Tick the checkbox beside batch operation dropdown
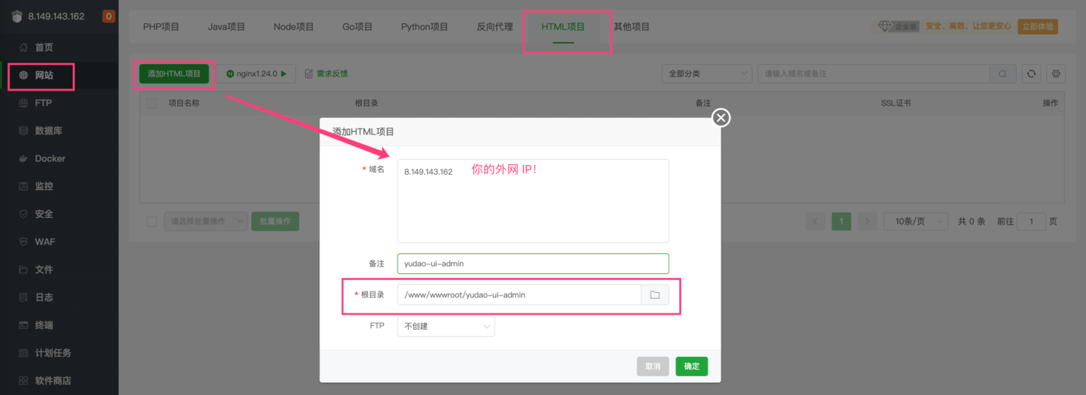1086x395 pixels. (152, 222)
